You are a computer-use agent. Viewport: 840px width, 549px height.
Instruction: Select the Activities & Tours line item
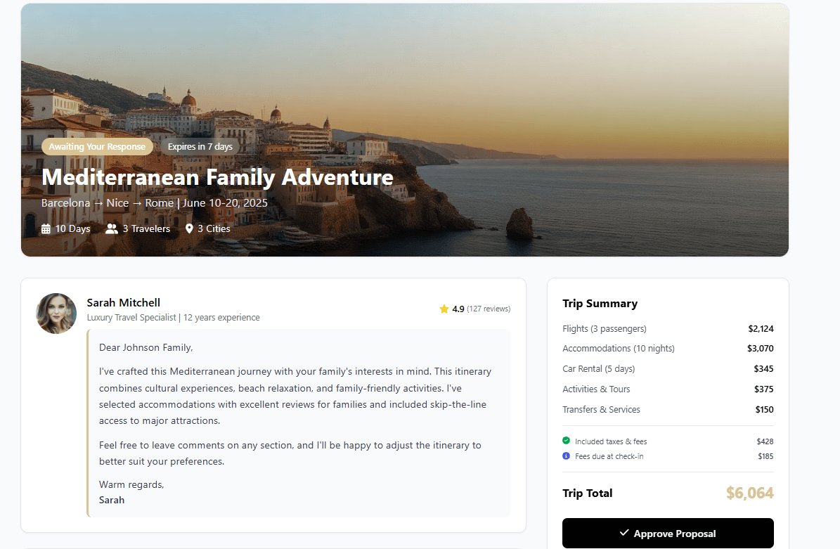pyautogui.click(x=596, y=389)
